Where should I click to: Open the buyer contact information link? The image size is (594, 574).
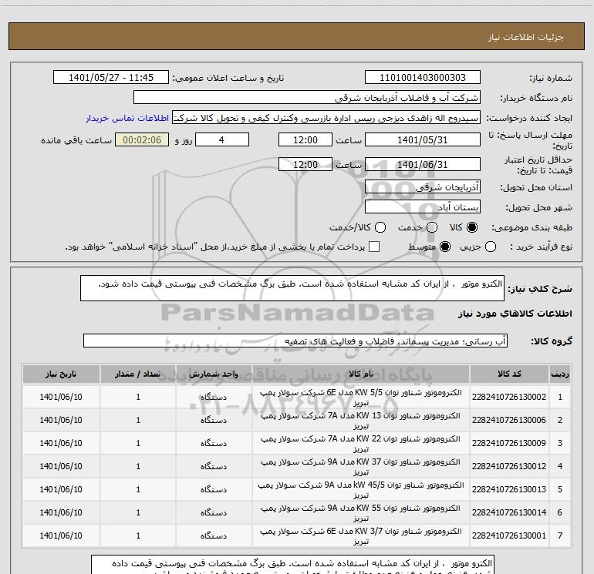click(127, 118)
